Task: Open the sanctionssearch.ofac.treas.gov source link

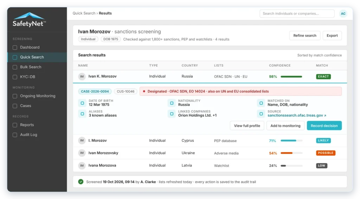Action: coord(297,115)
